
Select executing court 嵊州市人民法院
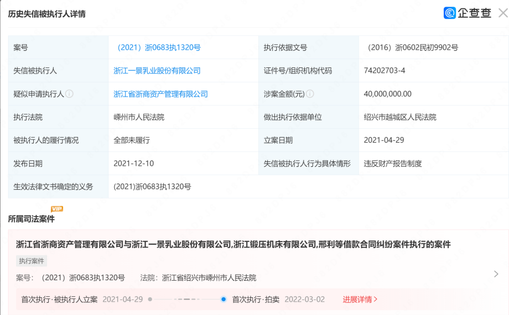pyautogui.click(x=139, y=117)
